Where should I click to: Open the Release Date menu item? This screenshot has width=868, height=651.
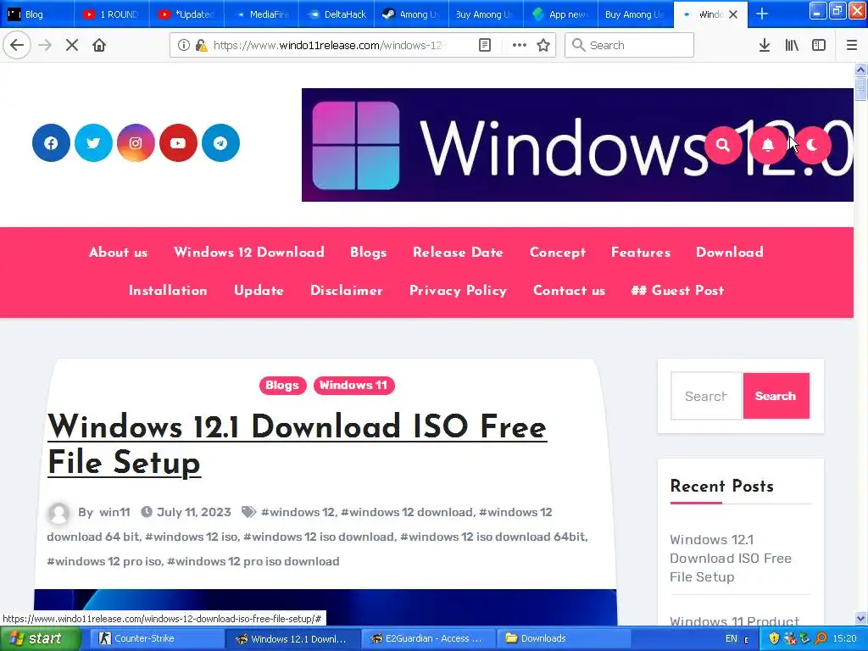point(458,253)
